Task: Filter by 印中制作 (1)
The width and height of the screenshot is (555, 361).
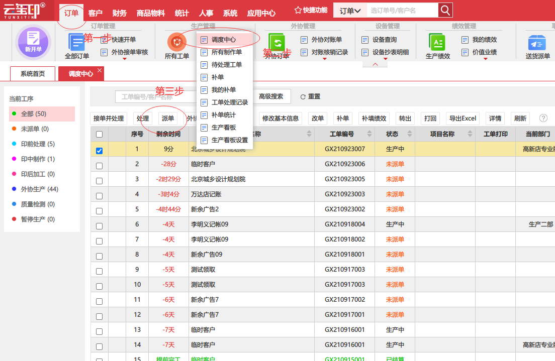Action: (42, 159)
